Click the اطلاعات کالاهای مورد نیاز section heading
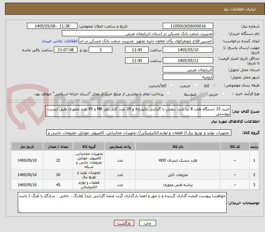The height and width of the screenshot is (232, 265). [x=235, y=121]
